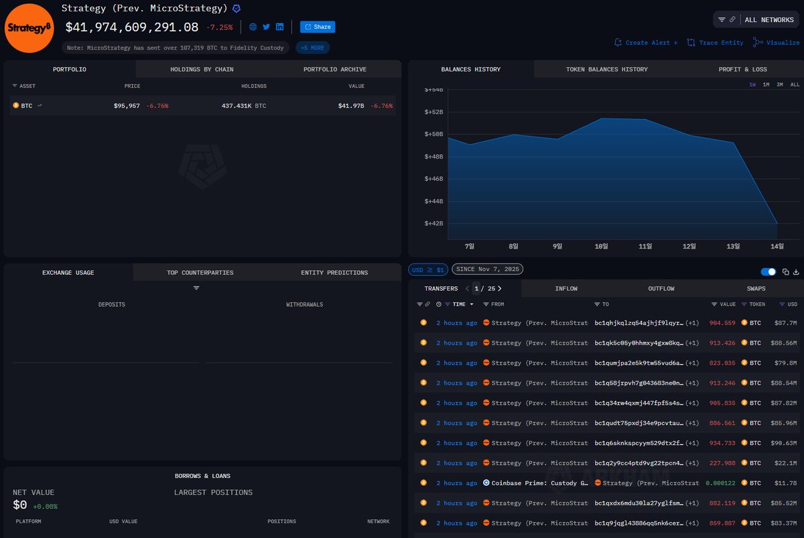Screen dimensions: 804x538
Task: Select the ALL chart range
Action: (x=795, y=85)
